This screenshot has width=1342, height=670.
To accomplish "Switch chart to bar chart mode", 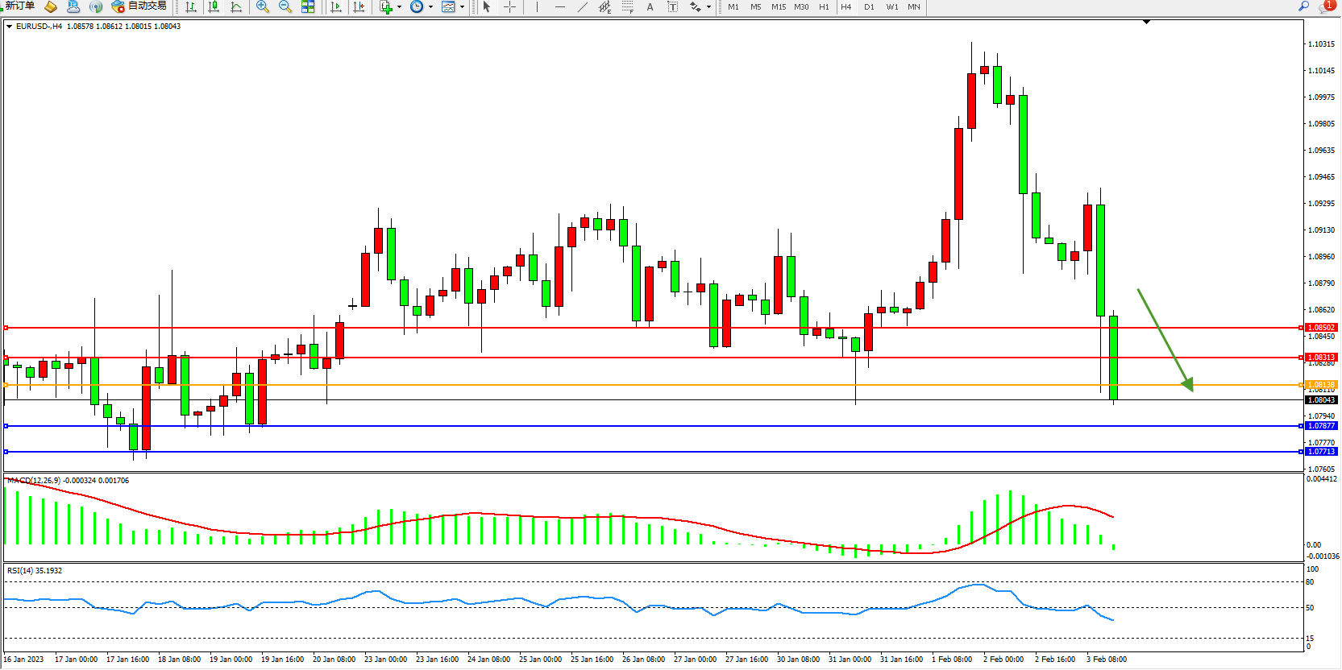I will (x=191, y=7).
